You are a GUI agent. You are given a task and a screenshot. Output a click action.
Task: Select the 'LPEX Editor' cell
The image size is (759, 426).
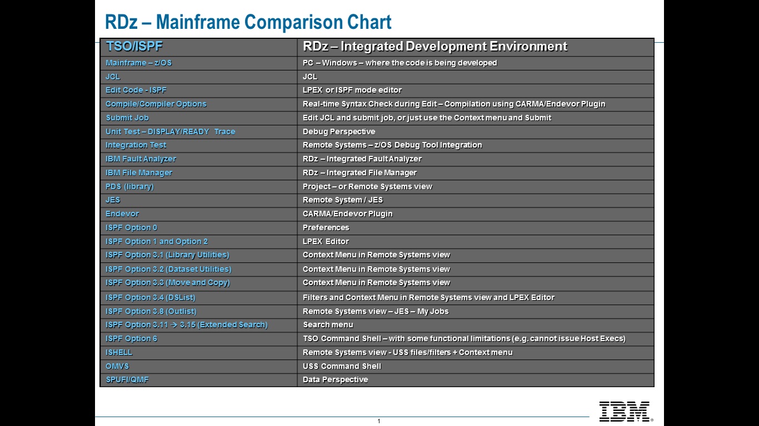pyautogui.click(x=476, y=241)
